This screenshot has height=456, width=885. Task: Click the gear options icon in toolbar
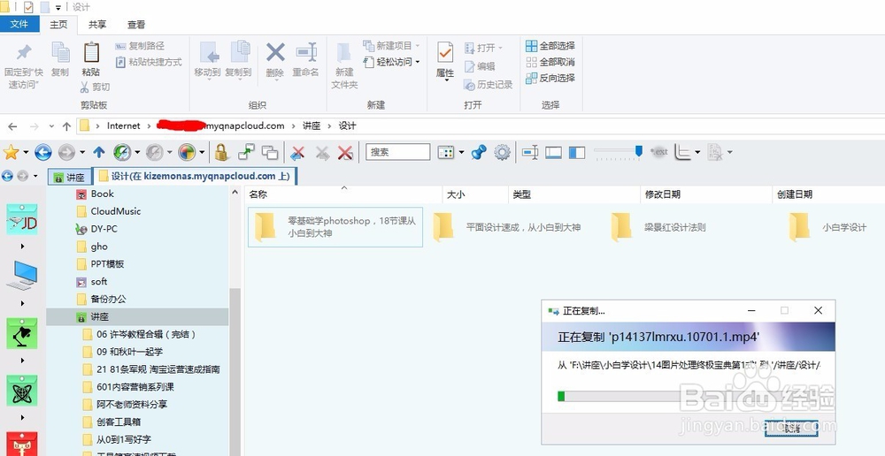tap(502, 152)
